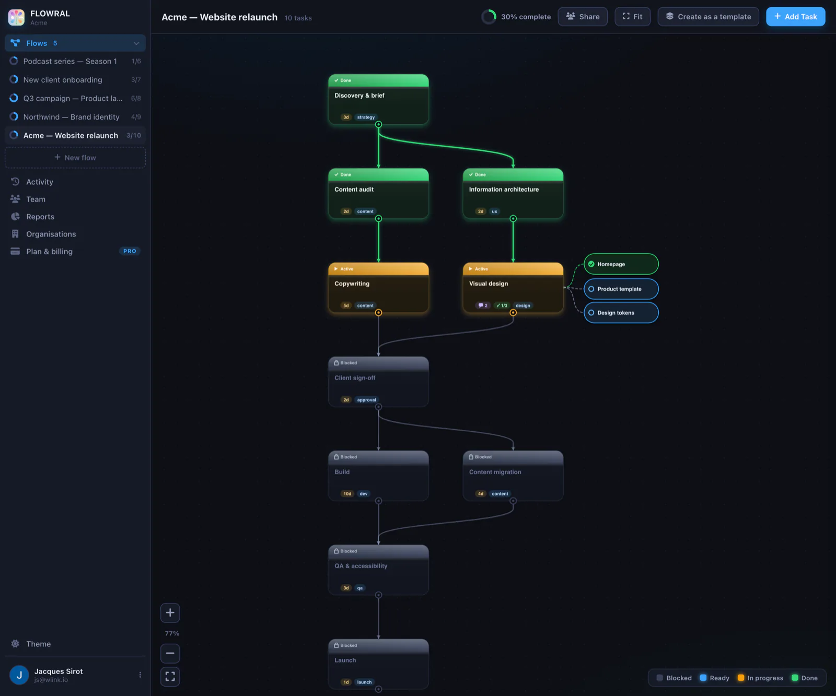Viewport: 836px width, 696px height.
Task: Click the approval tag on Client sign-off
Action: [366, 400]
